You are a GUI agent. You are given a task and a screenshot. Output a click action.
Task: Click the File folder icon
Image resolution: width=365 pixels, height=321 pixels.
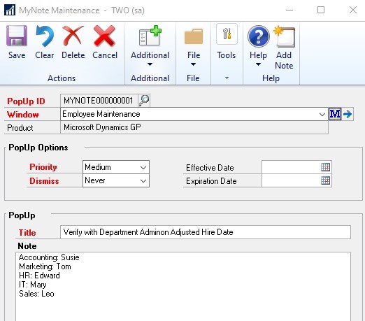click(x=194, y=36)
